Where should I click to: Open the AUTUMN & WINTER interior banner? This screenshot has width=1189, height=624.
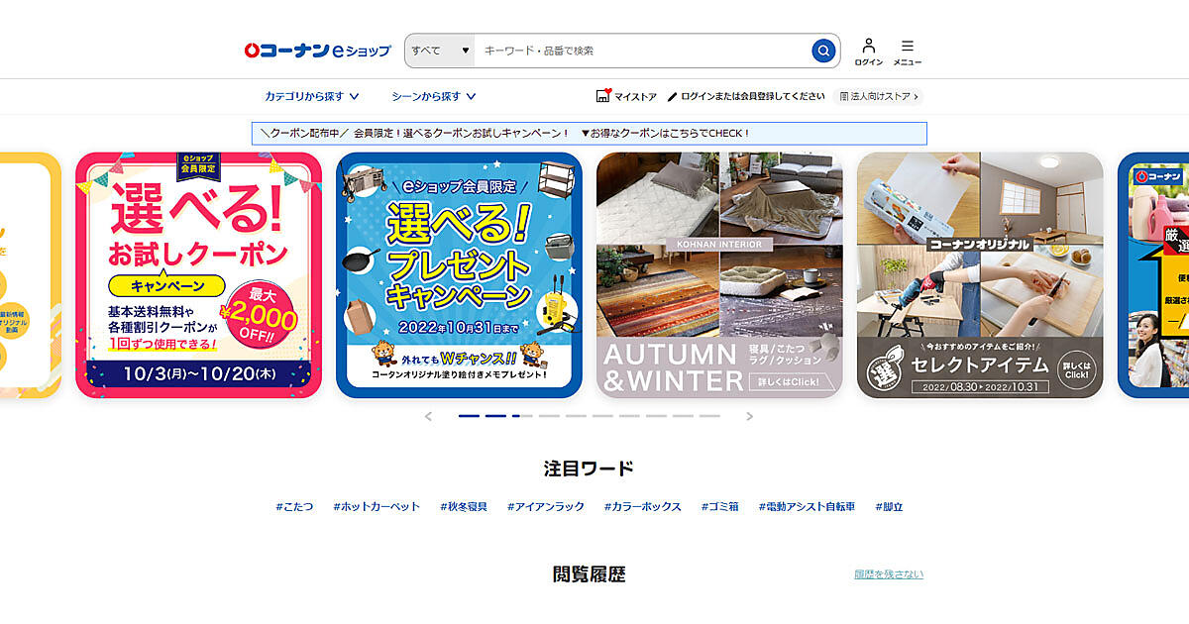point(719,275)
